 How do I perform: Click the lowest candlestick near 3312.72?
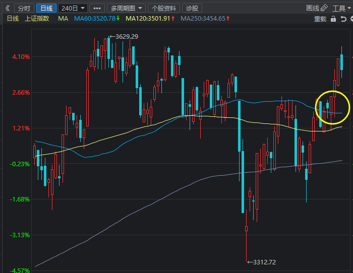click(246, 235)
